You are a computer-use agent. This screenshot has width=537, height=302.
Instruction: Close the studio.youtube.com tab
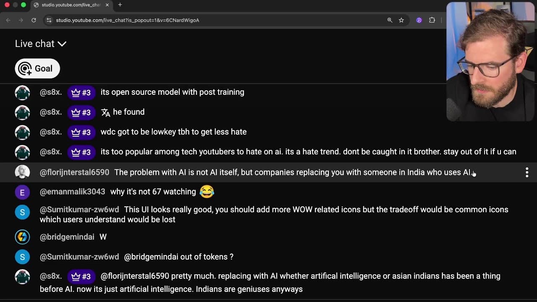click(107, 5)
